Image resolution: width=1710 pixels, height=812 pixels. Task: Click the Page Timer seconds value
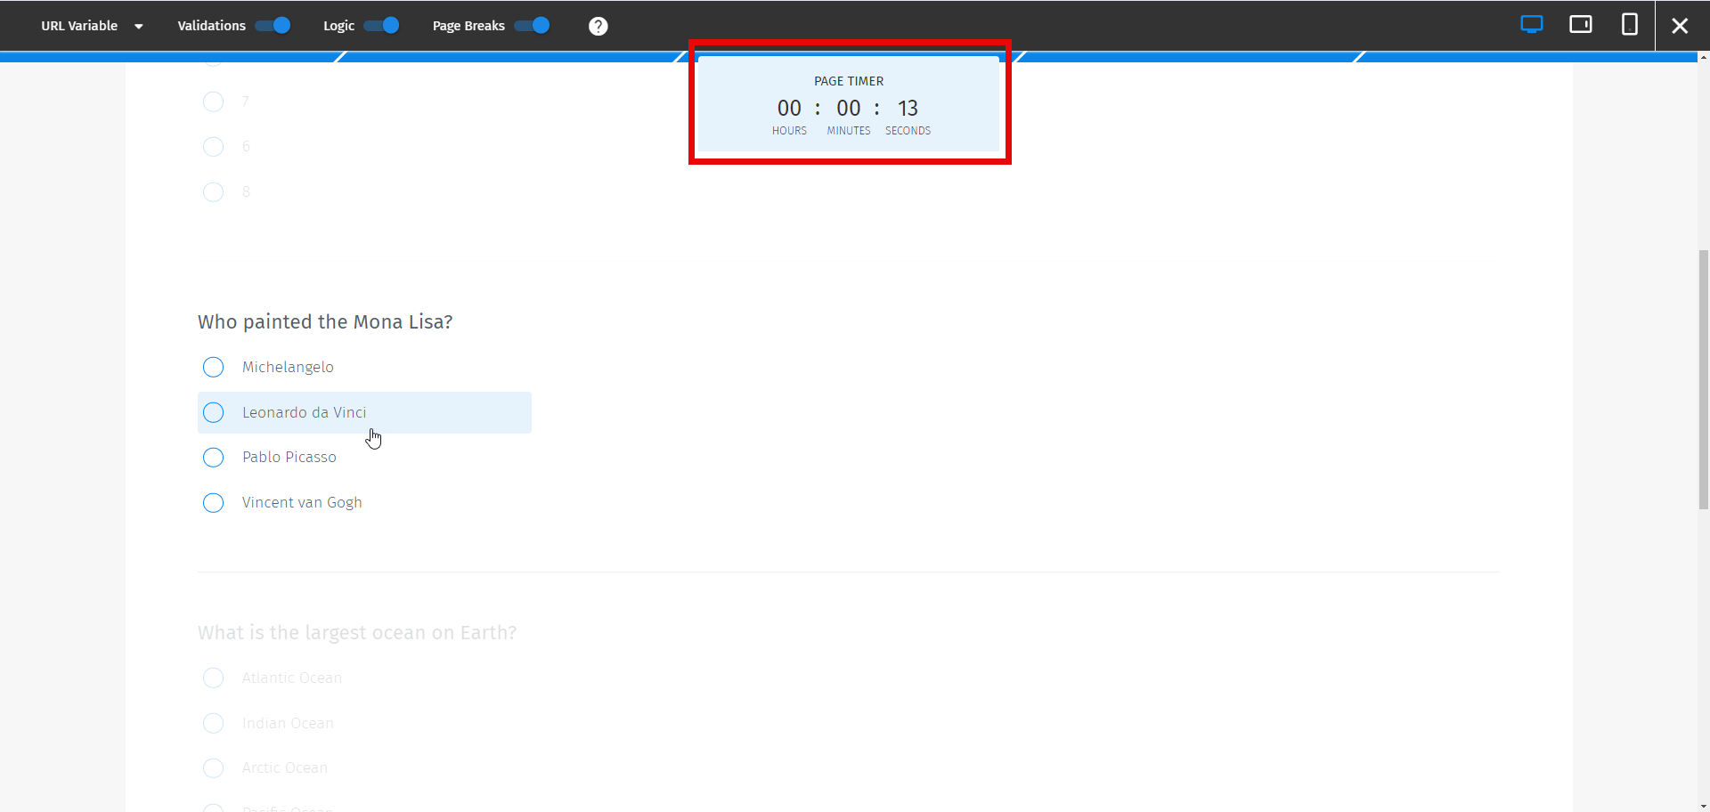click(x=908, y=109)
